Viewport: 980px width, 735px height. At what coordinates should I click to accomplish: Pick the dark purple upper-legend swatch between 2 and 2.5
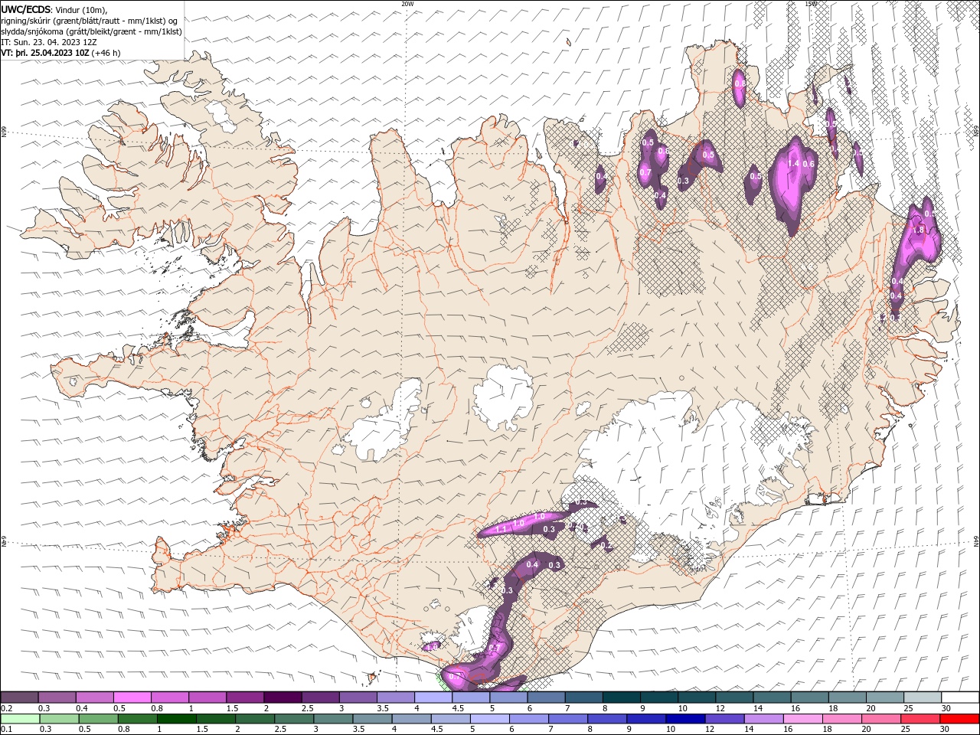pos(283,697)
